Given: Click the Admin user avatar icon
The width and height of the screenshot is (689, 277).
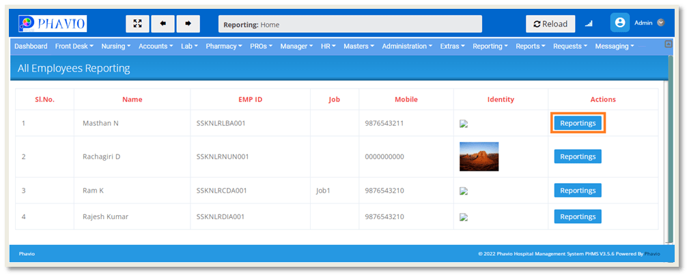Looking at the screenshot, I should click(620, 22).
